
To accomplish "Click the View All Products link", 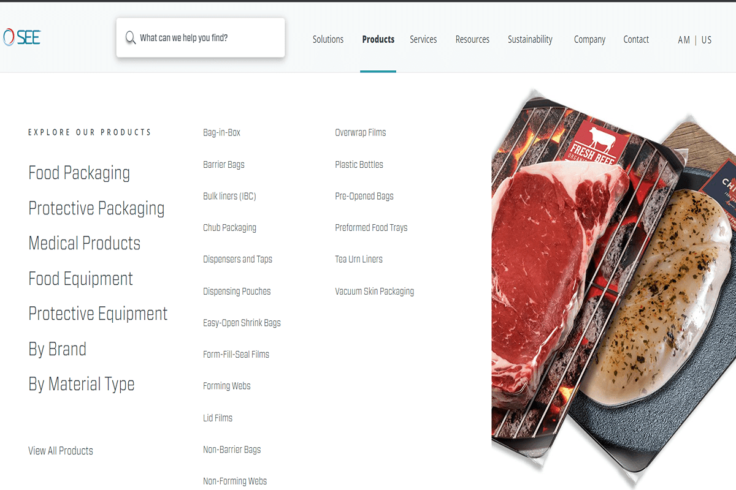I will point(61,451).
